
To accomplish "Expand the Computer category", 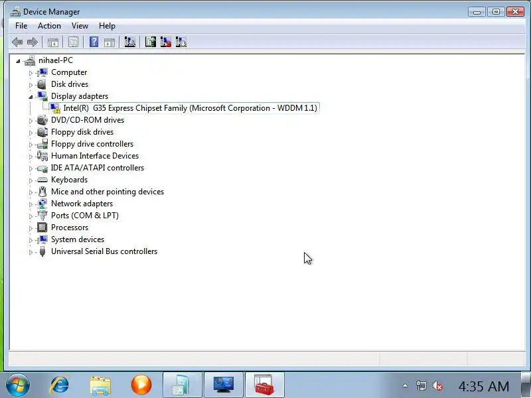I will coord(31,73).
